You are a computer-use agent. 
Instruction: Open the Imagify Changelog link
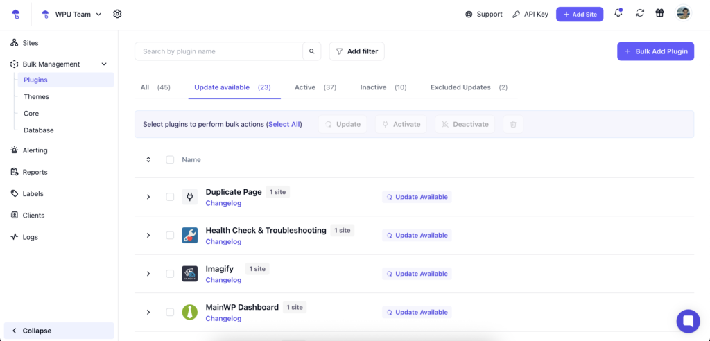(x=223, y=280)
